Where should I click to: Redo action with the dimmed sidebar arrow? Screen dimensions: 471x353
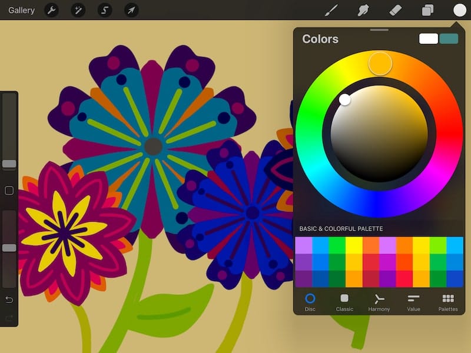(9, 318)
